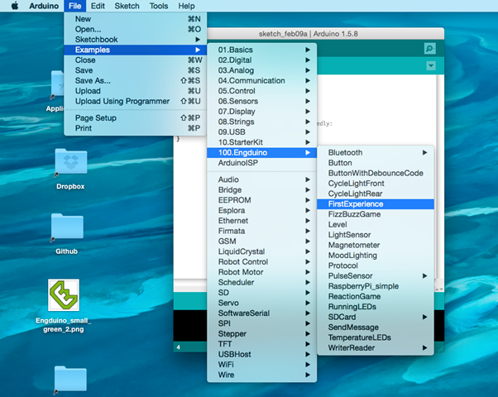Expand the WiFi examples submenu
The image size is (498, 397).
click(261, 364)
